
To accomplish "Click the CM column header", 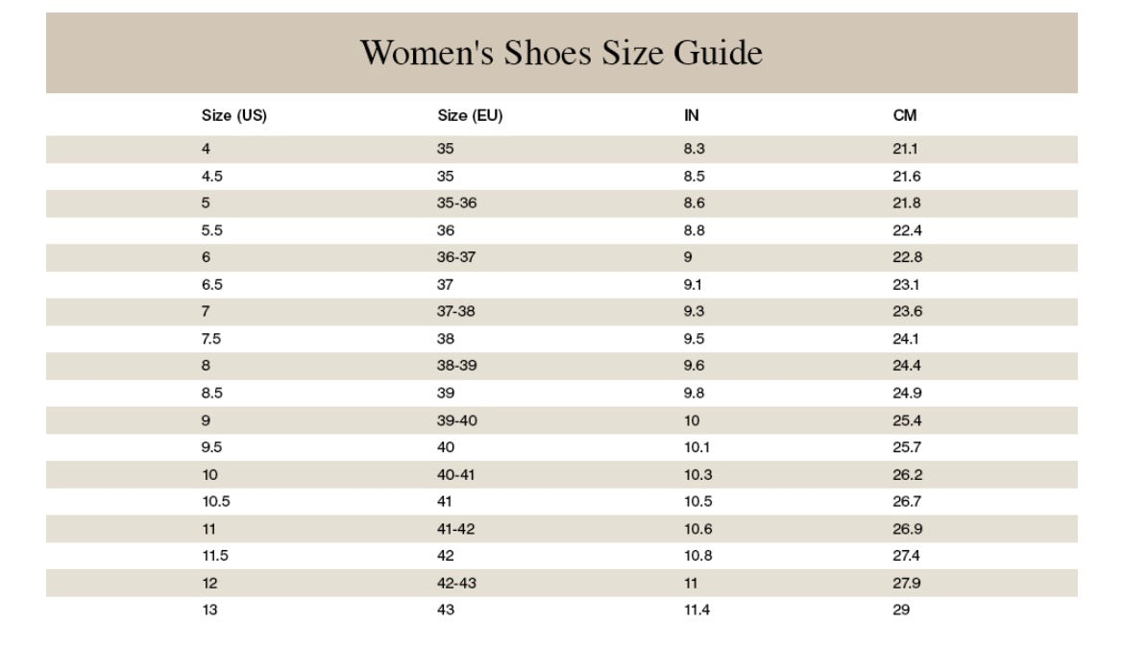I will [905, 116].
